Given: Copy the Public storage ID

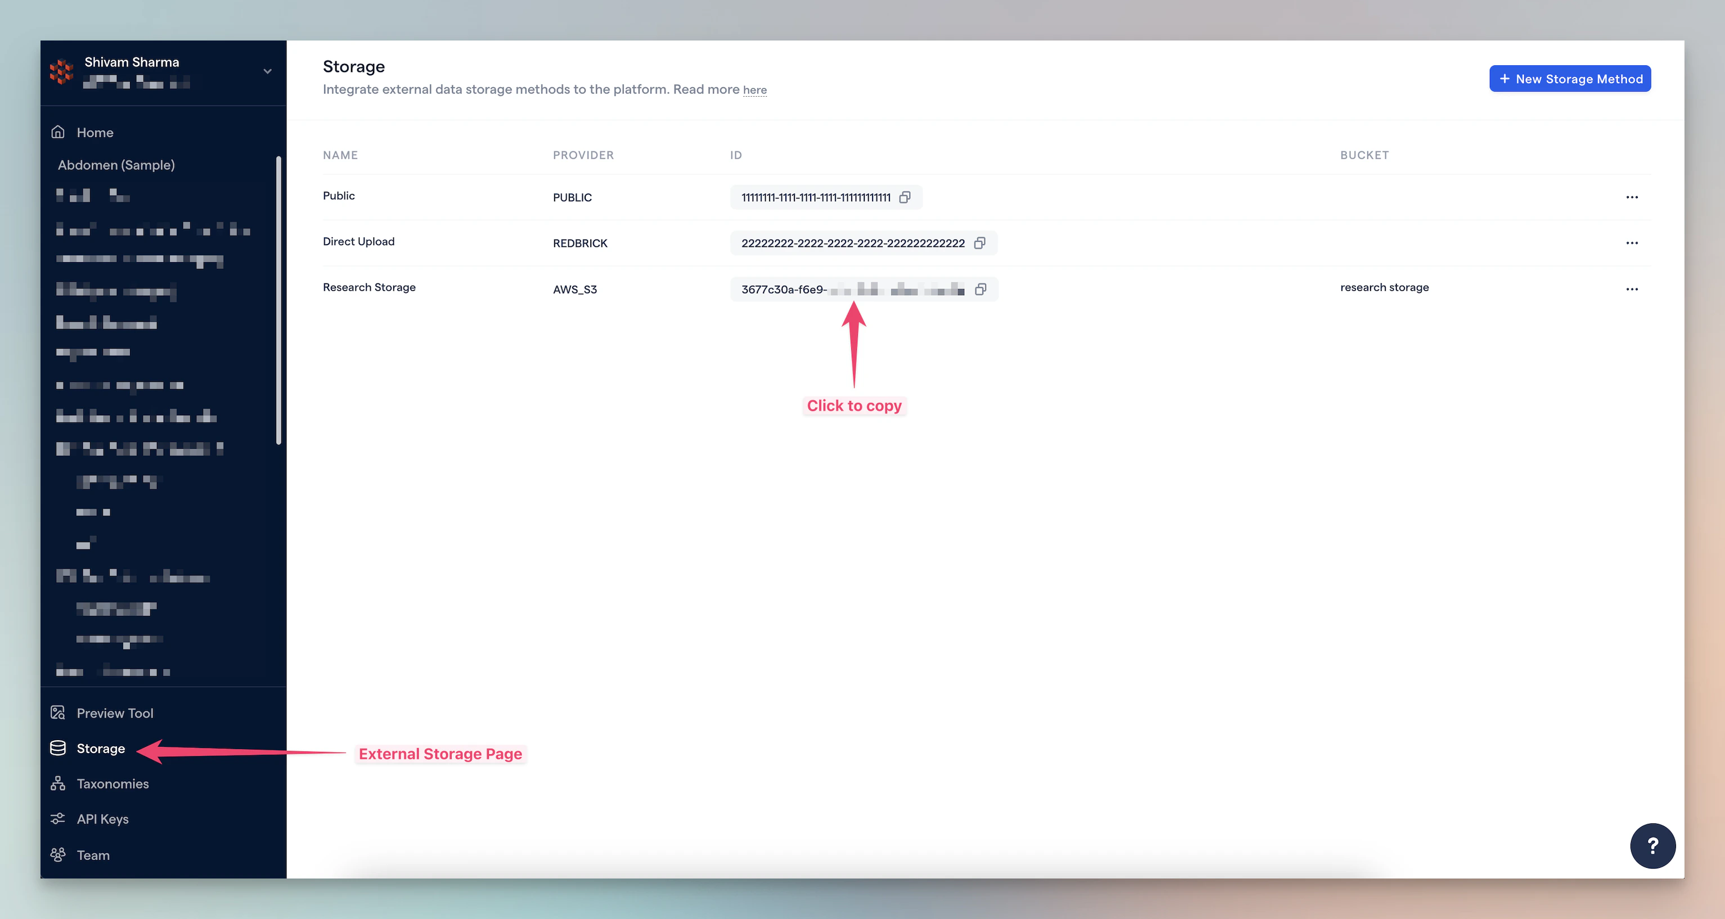Looking at the screenshot, I should [x=905, y=197].
